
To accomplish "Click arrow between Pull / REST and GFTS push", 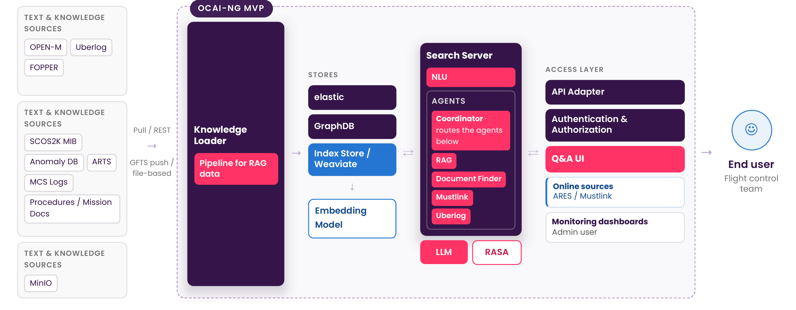I will coord(152,146).
